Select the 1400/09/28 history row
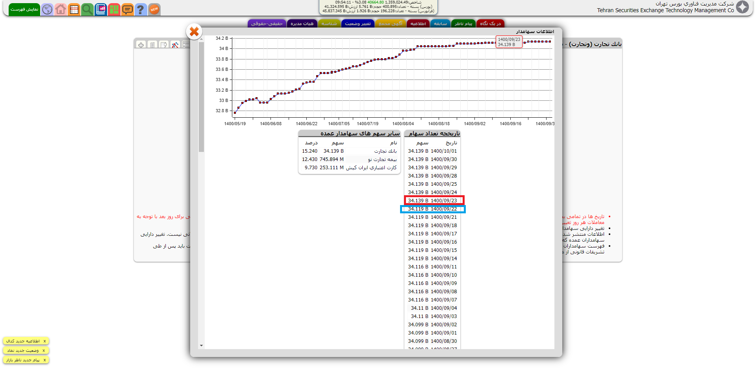756x368 pixels. coord(432,176)
